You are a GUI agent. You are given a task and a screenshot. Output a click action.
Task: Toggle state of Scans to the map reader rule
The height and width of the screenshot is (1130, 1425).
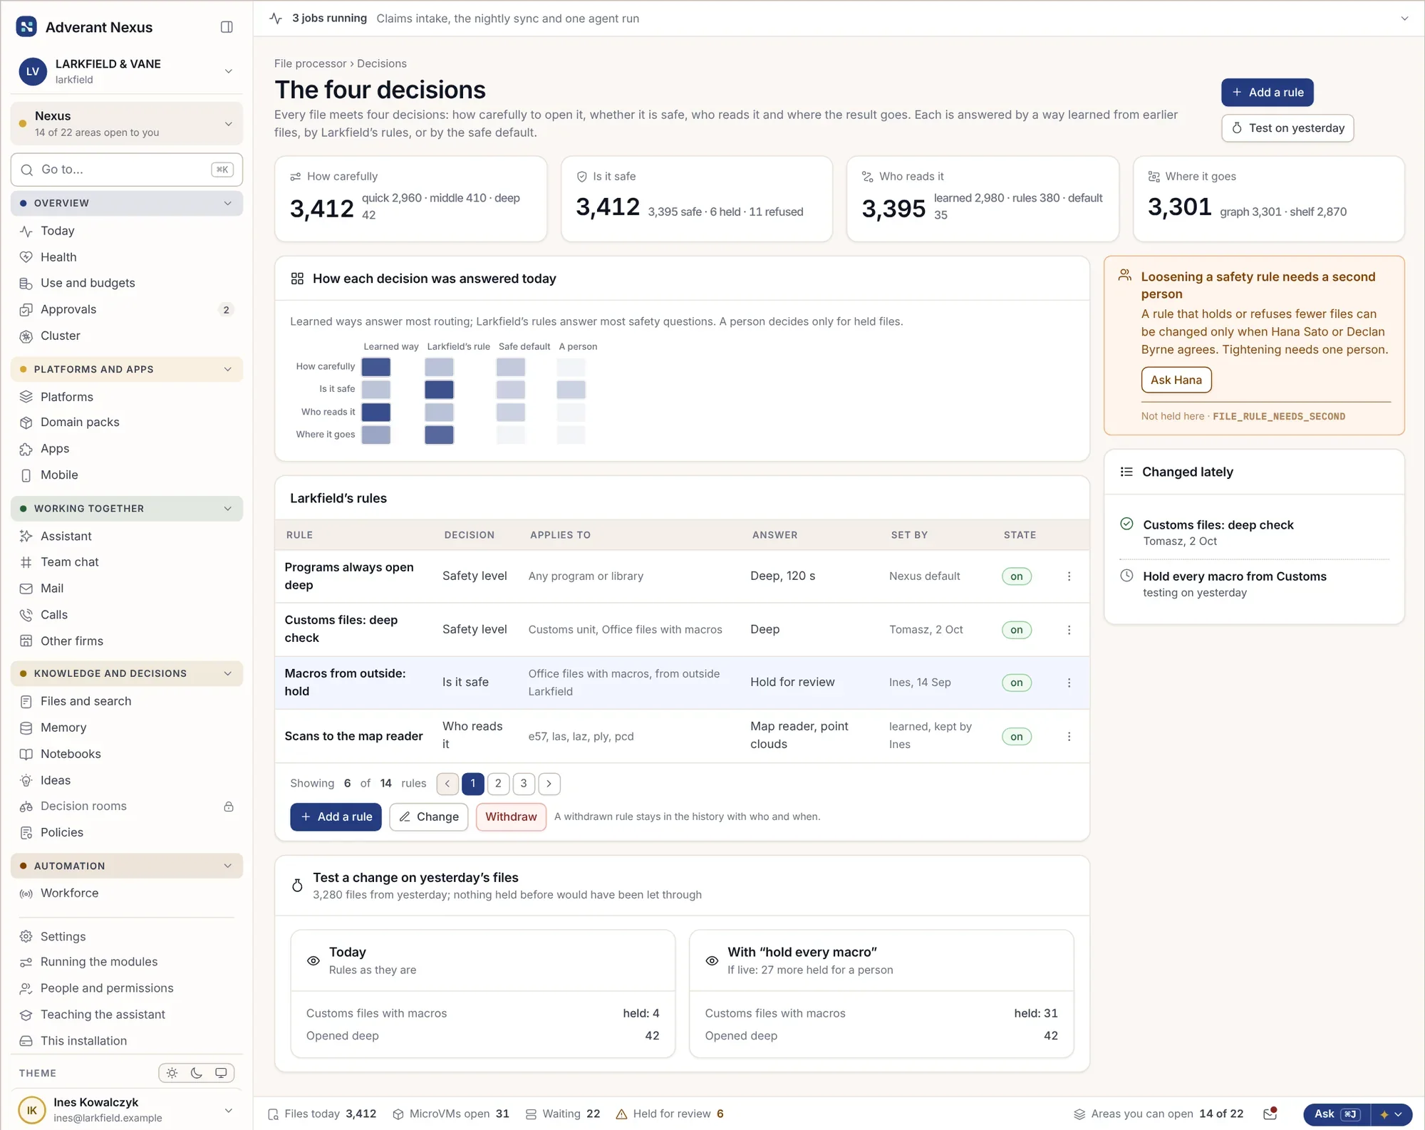(x=1016, y=737)
